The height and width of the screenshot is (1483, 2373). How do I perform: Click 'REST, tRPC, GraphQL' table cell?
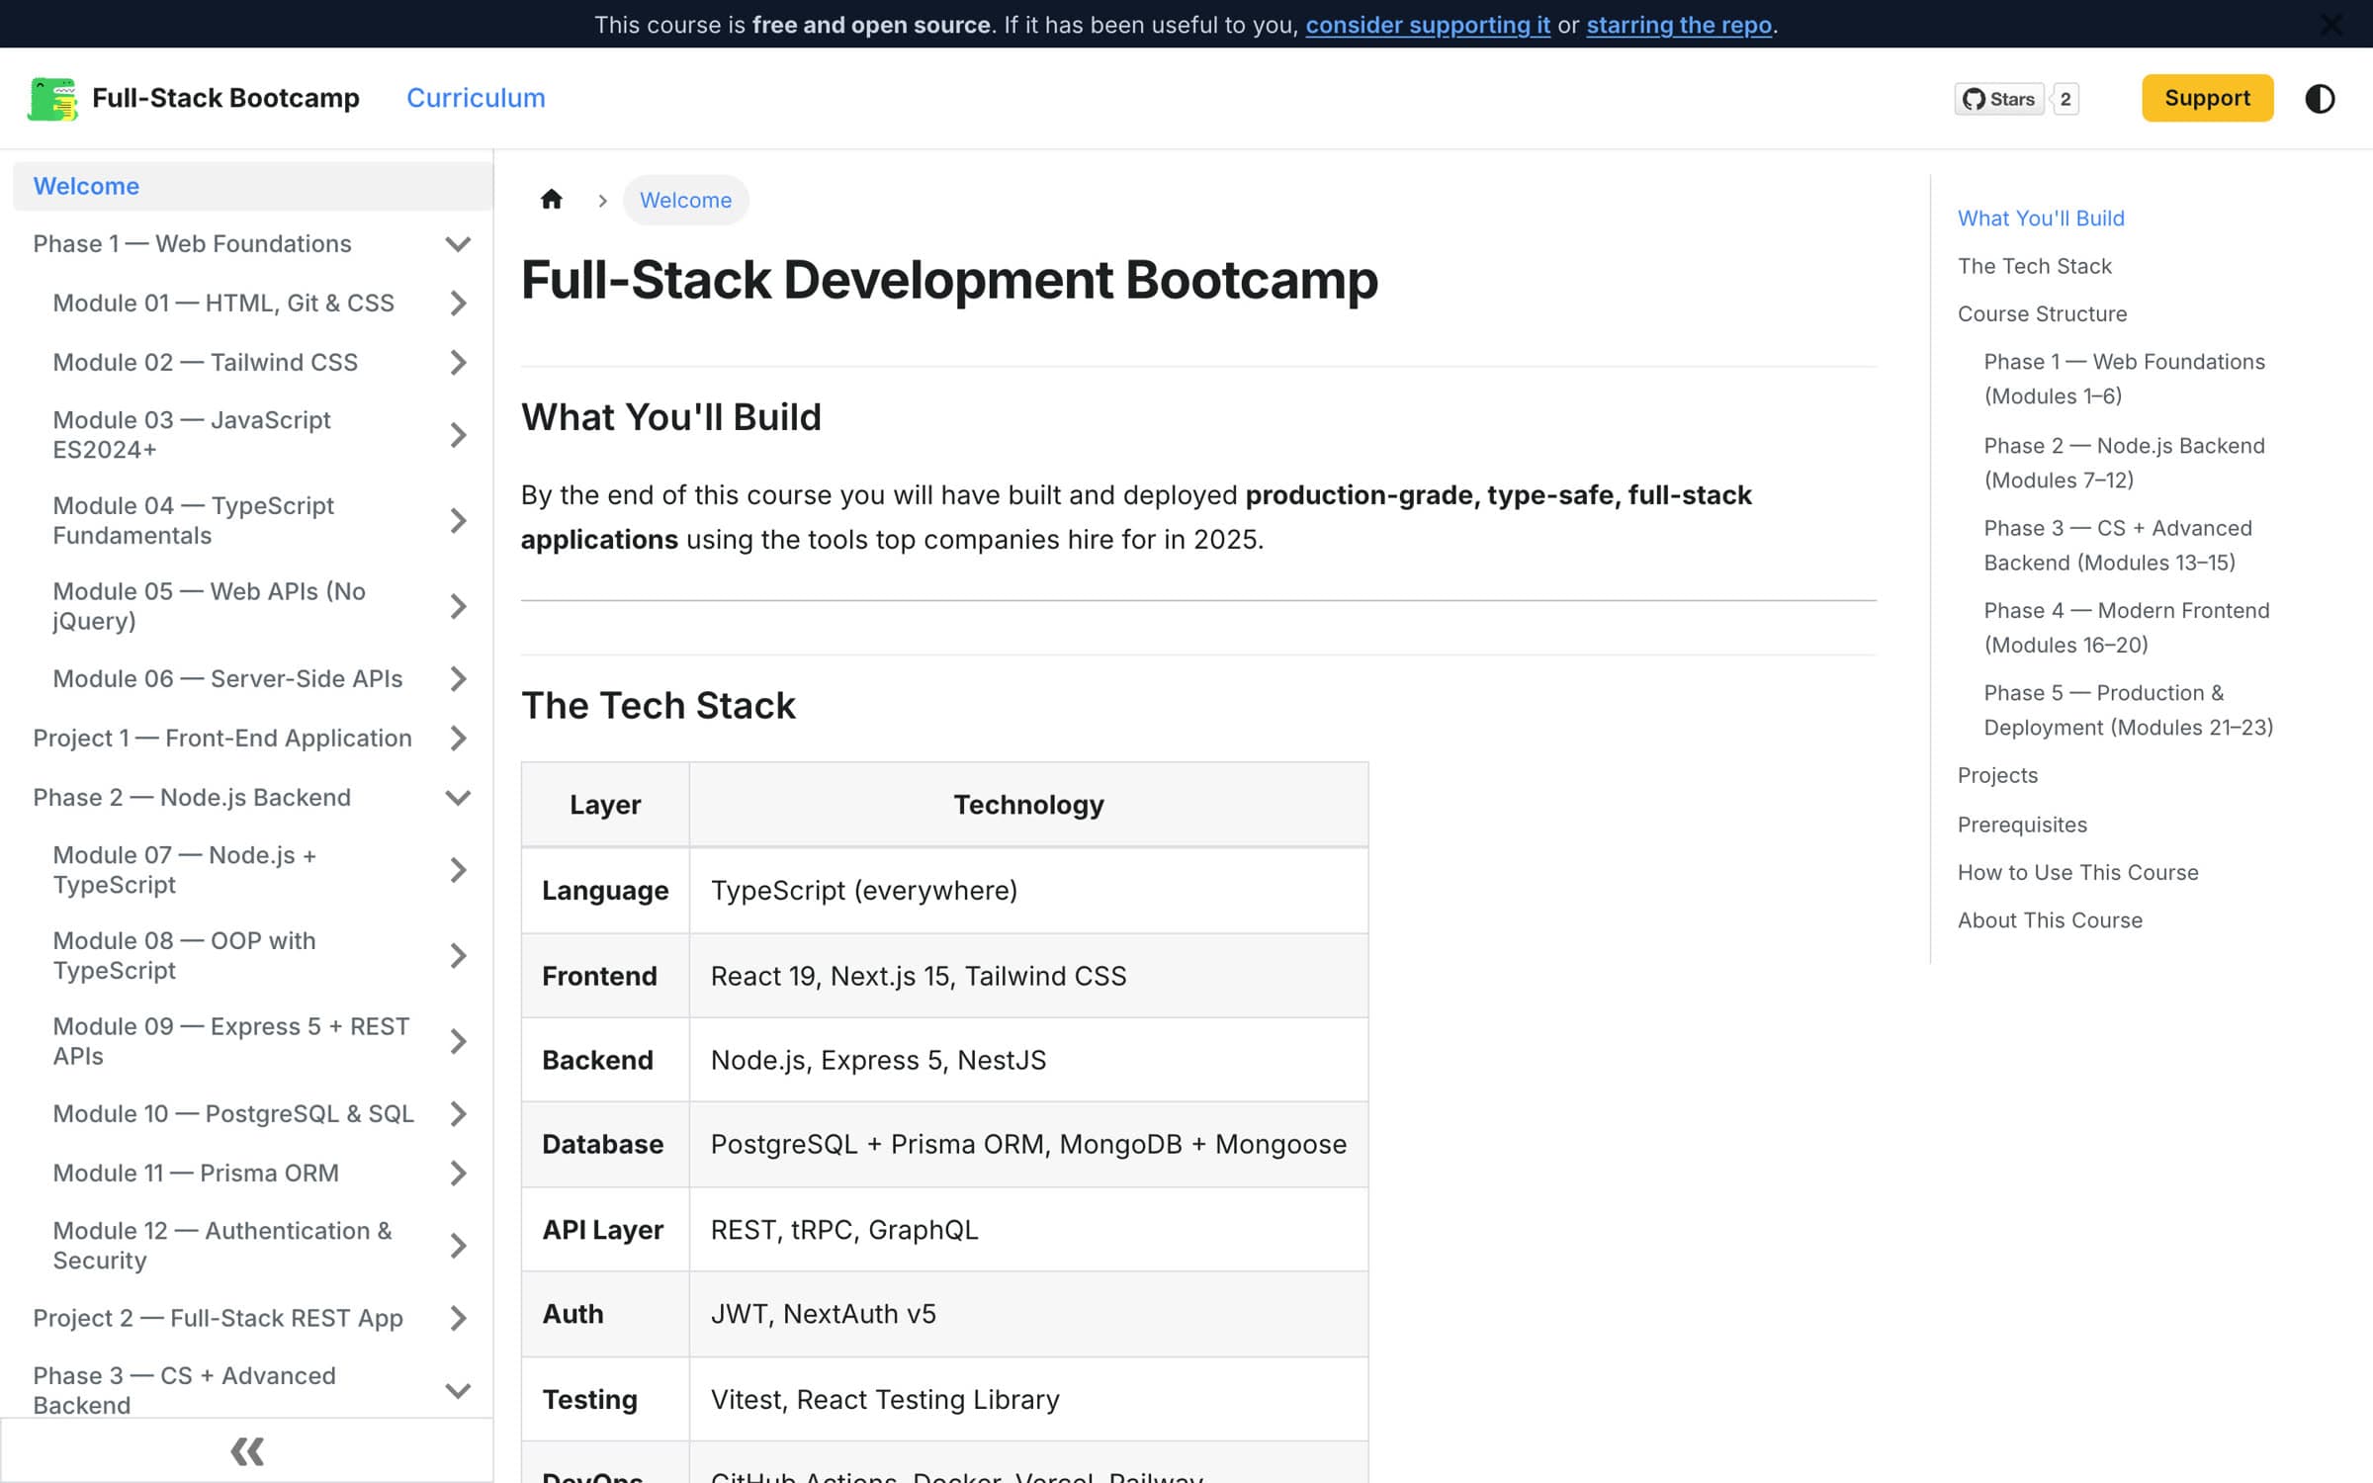click(1028, 1230)
